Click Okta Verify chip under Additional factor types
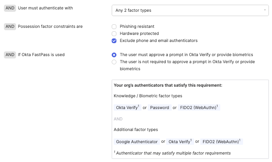This screenshot has width=272, height=162. [x=180, y=142]
